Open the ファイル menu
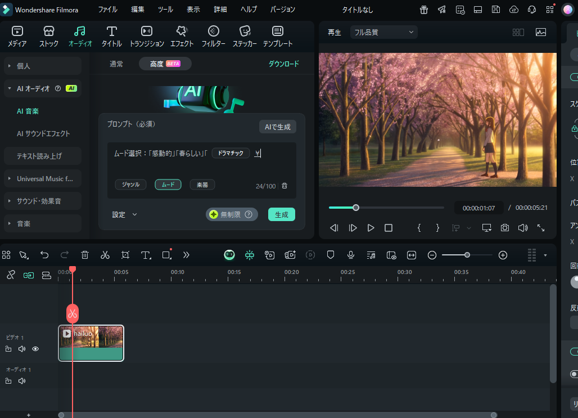This screenshot has width=578, height=418. [107, 10]
